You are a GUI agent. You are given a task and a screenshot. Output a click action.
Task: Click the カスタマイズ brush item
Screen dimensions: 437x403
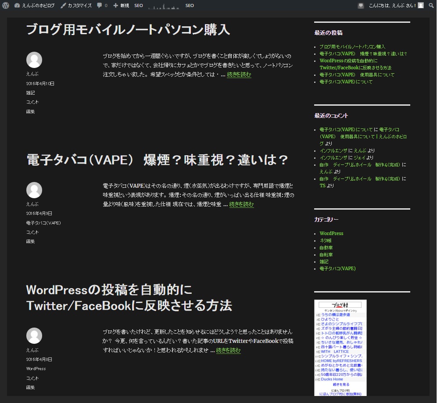tap(76, 5)
